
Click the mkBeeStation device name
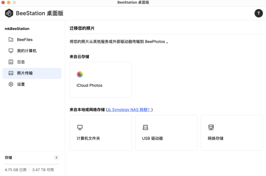tap(17, 29)
